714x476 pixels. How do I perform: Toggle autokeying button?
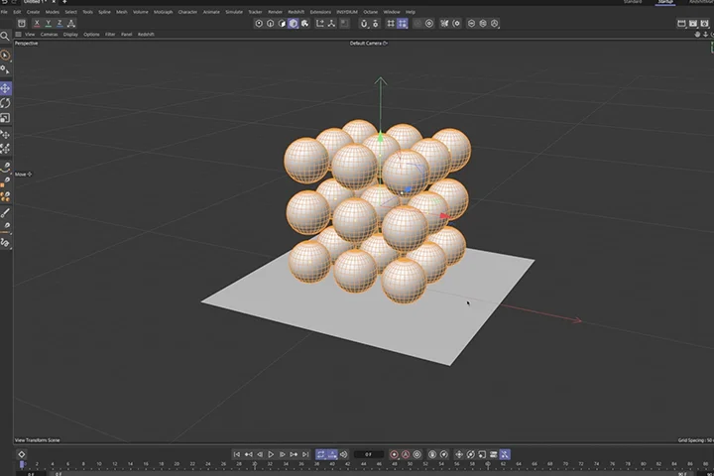(406, 454)
